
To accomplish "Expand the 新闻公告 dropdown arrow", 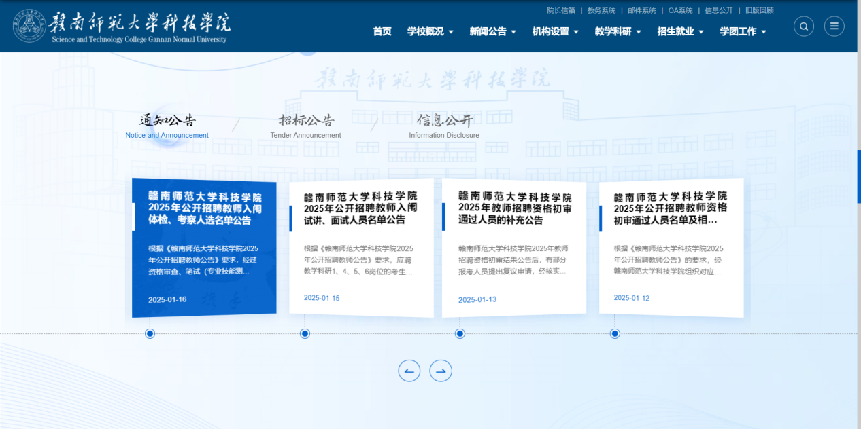I will click(513, 32).
